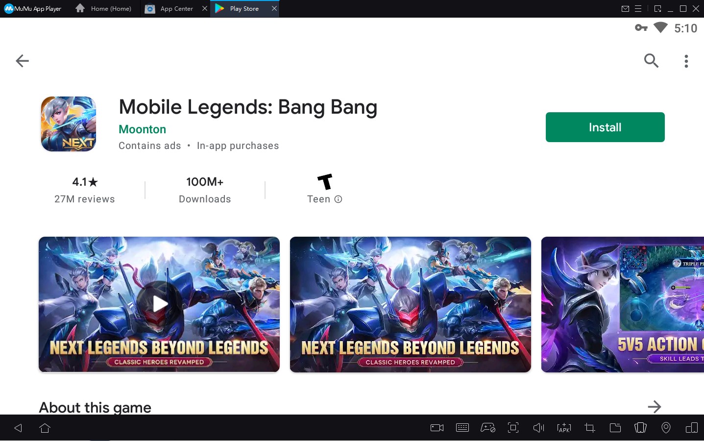Close the App Center tab
This screenshot has width=704, height=441.
point(205,8)
